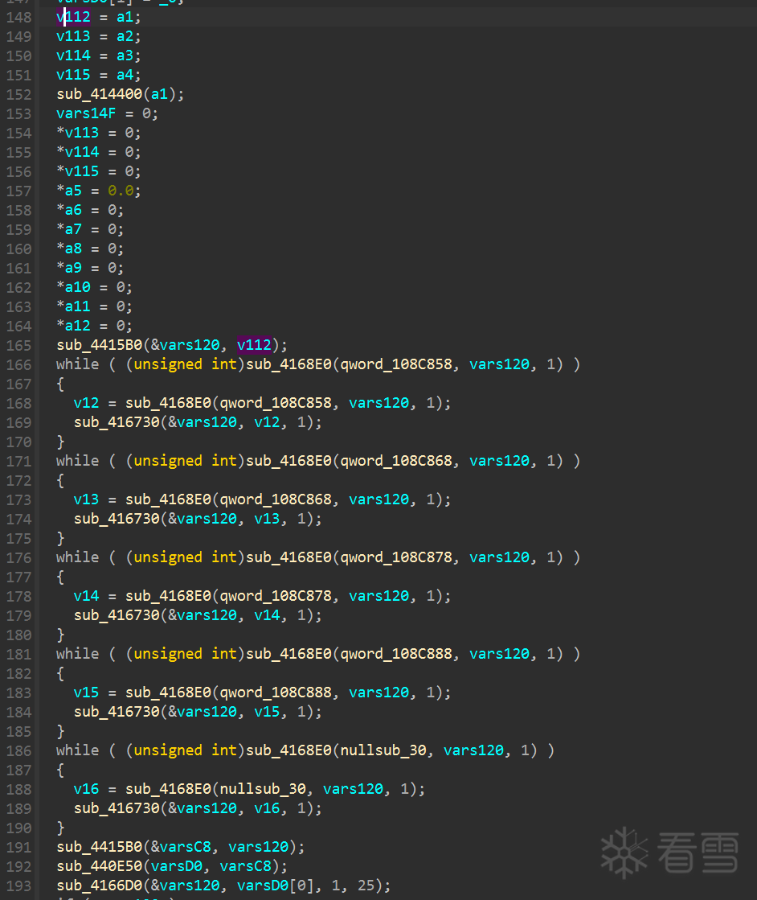
Task: Click *a7 on line 159
Action: click(69, 229)
